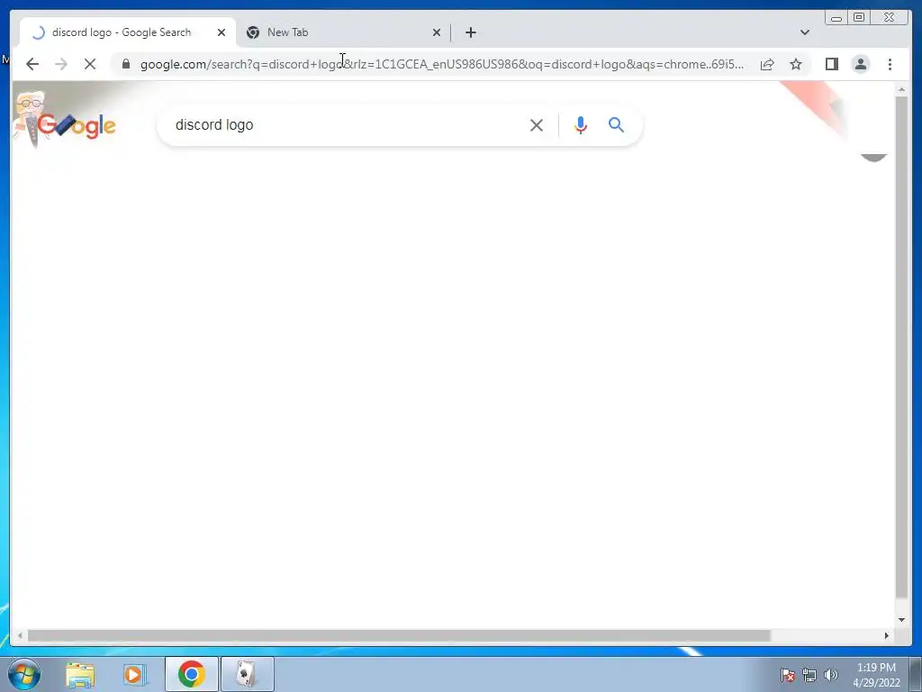Launch Windows Media Player from the taskbar
The height and width of the screenshot is (692, 922).
(135, 675)
